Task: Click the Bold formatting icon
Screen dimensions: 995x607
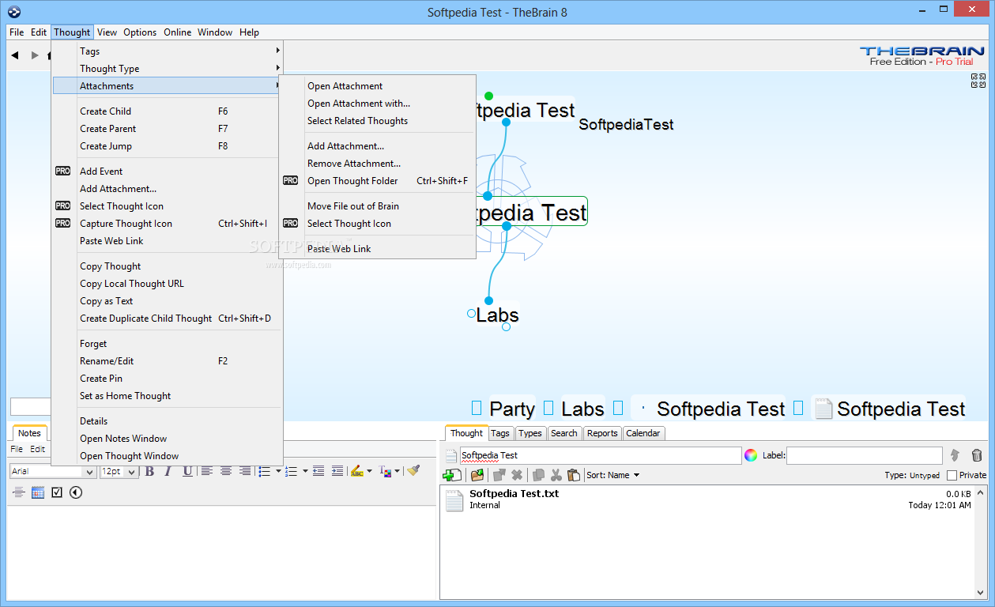Action: pos(149,471)
